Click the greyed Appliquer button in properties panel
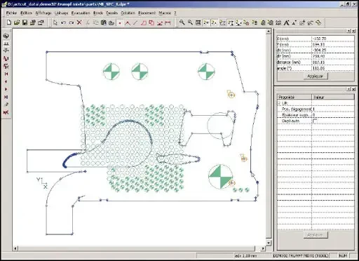359x261 pixels. [x=316, y=235]
